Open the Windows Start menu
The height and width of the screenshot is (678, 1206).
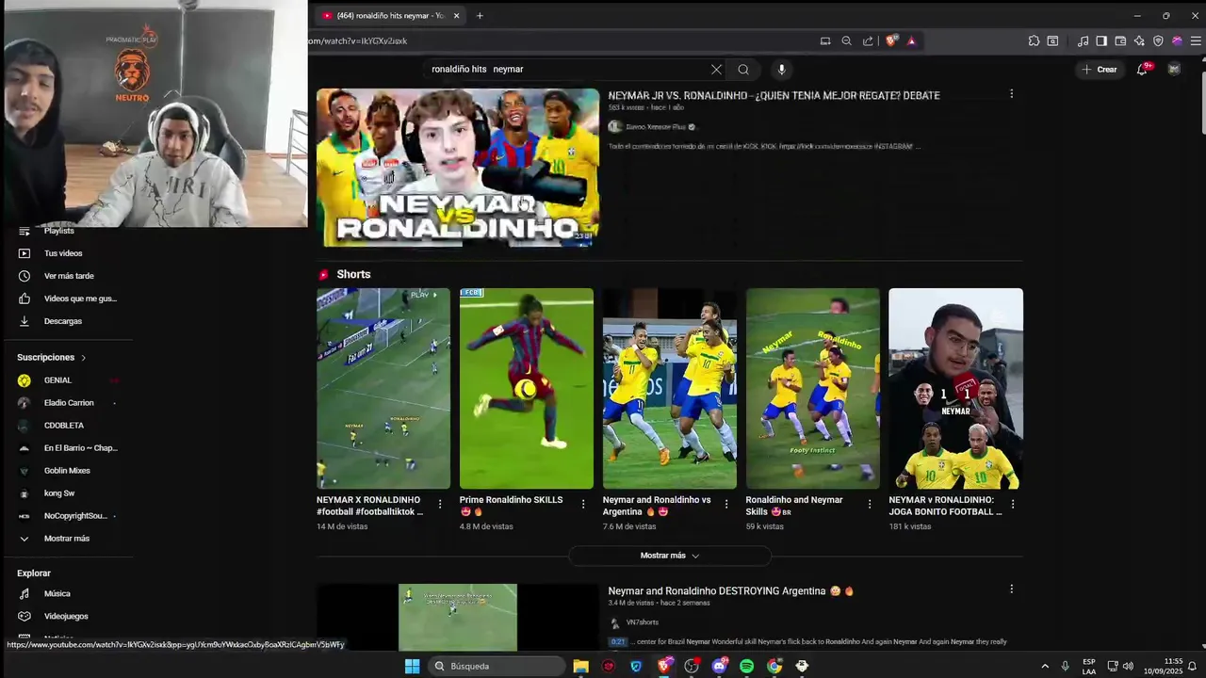point(412,666)
